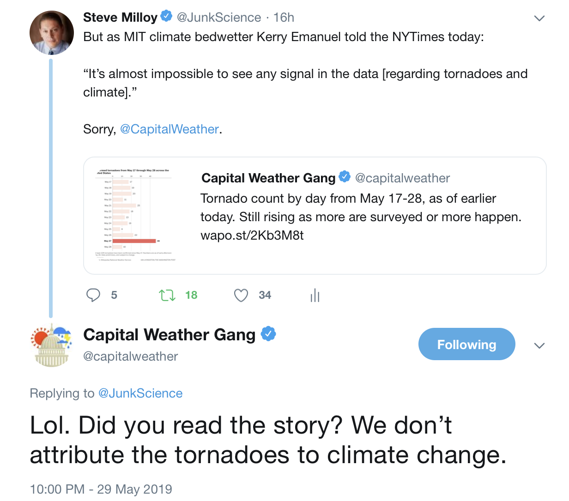569x501 pixels.
Task: Open the @CapitalWeather mention link
Action: click(x=169, y=129)
